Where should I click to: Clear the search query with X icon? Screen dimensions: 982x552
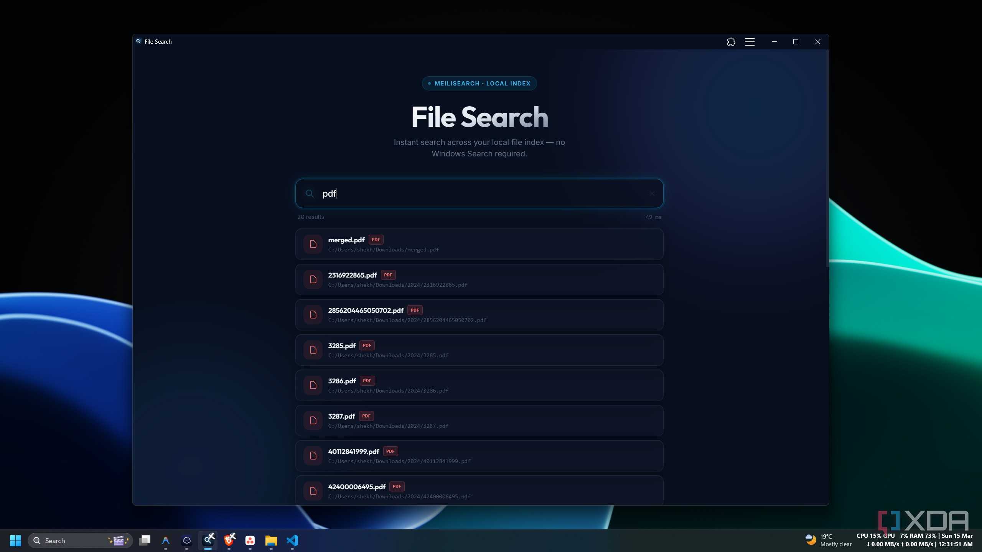[x=652, y=194]
